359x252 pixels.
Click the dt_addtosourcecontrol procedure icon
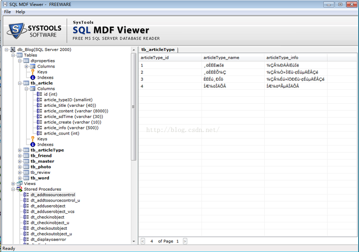click(x=26, y=195)
